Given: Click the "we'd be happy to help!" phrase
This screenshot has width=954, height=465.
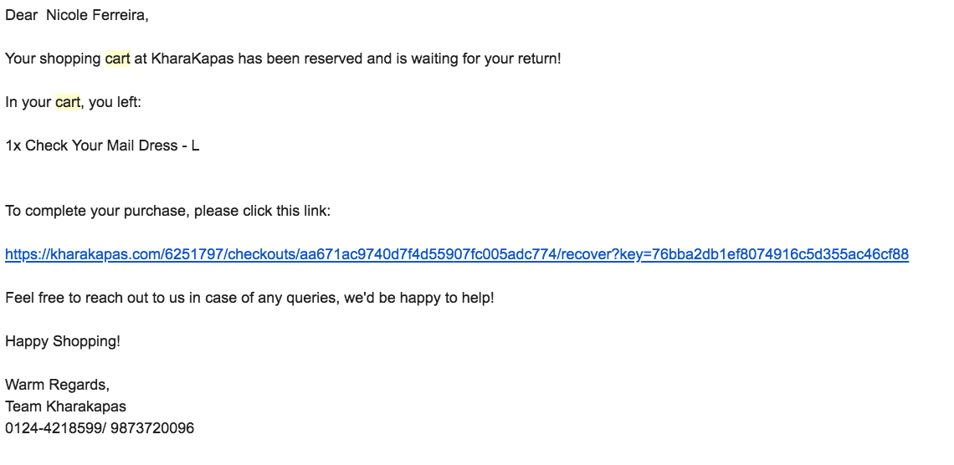Looking at the screenshot, I should 419,298.
